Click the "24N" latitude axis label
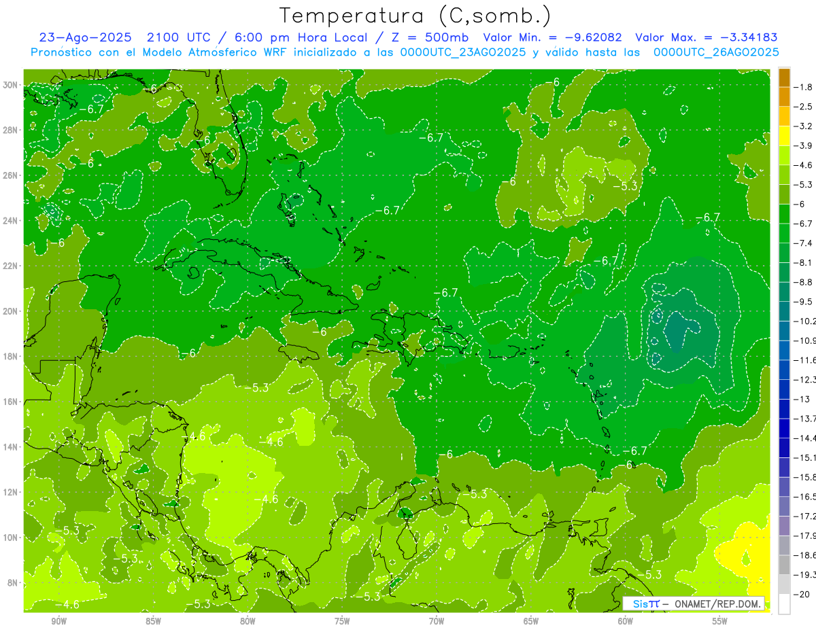816x630 pixels. pyautogui.click(x=11, y=221)
